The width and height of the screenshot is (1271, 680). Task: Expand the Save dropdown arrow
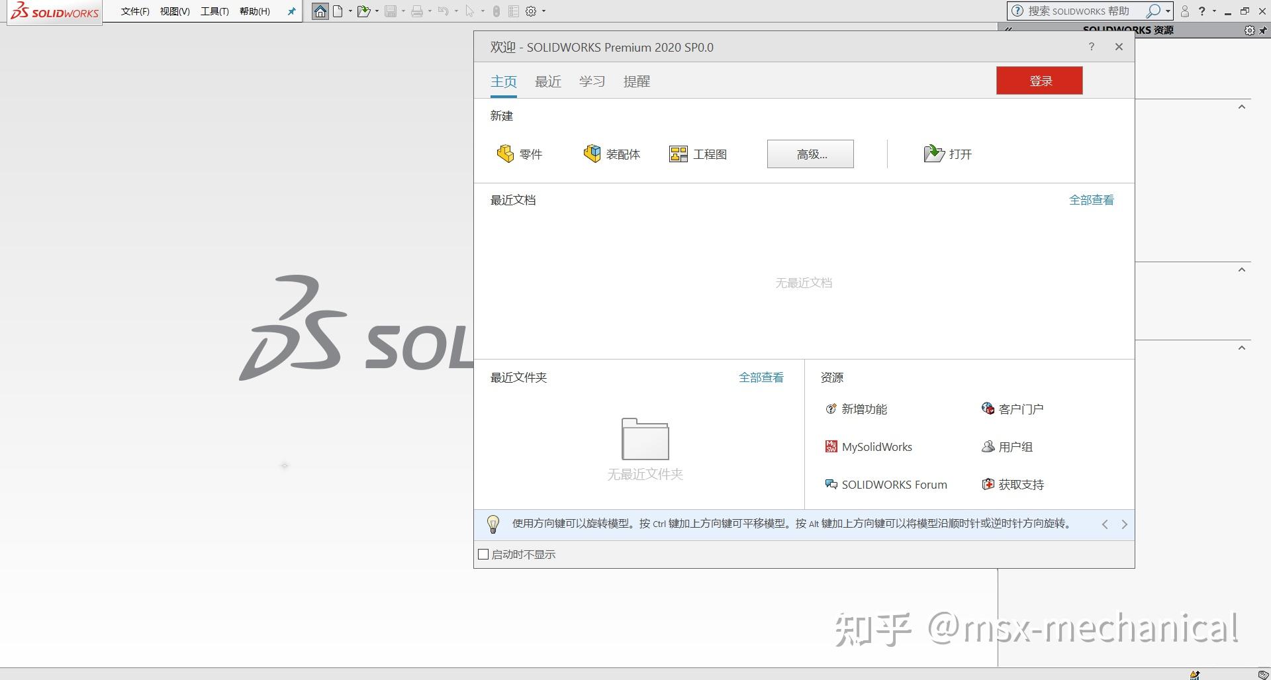coord(402,11)
